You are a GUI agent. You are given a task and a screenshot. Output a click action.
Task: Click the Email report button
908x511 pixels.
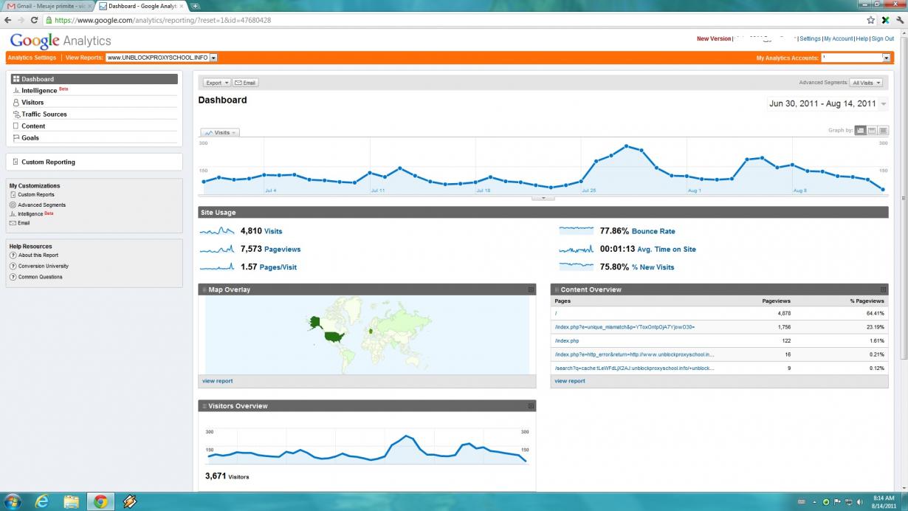tap(246, 83)
